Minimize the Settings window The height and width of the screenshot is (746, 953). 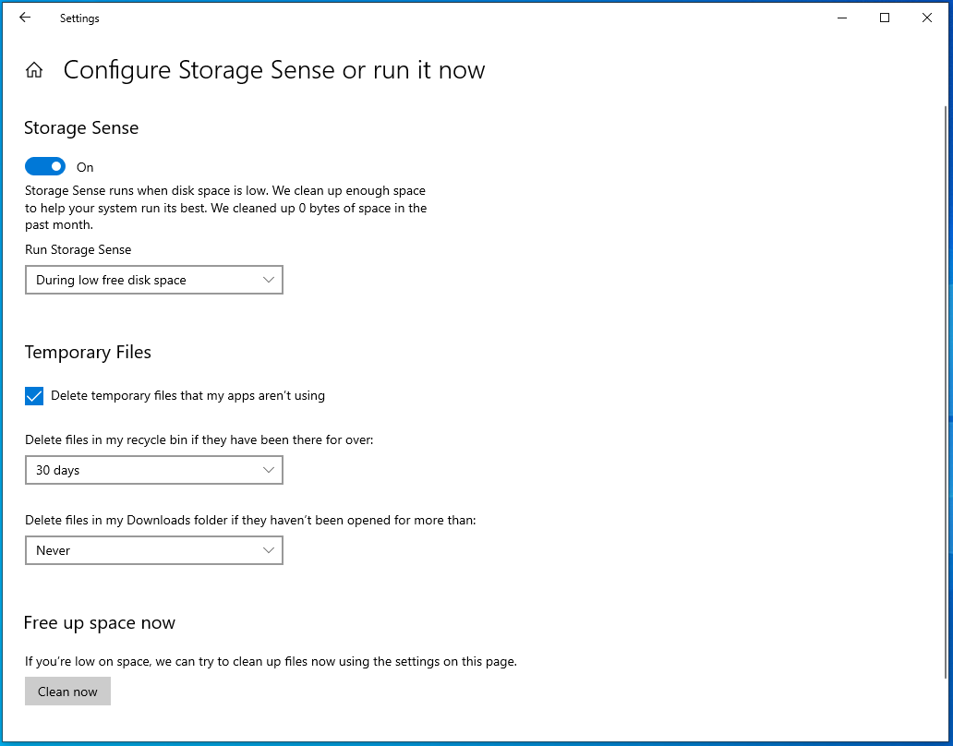(842, 18)
